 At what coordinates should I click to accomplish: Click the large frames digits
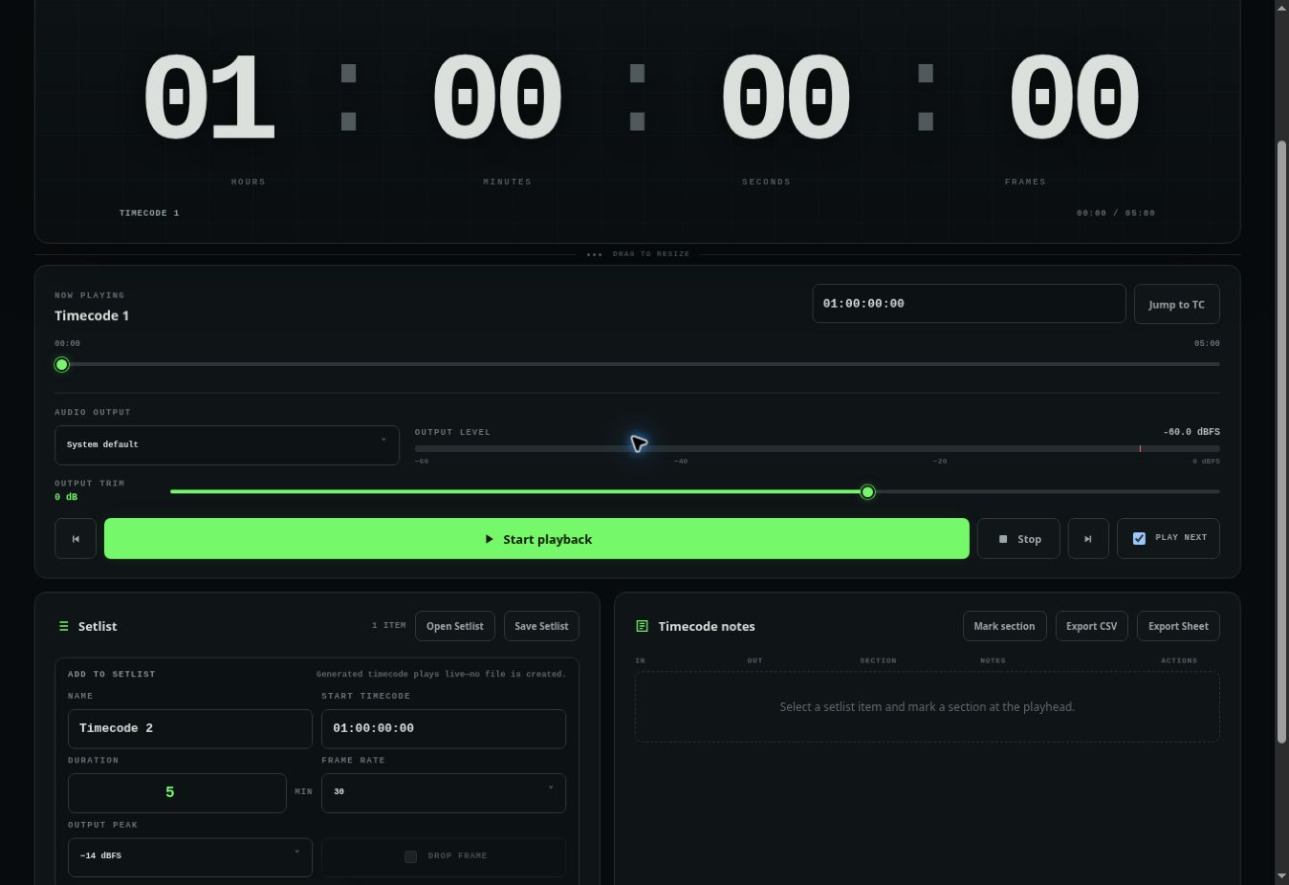1074,97
